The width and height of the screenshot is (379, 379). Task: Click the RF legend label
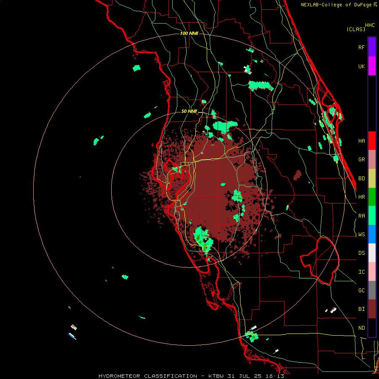361,47
